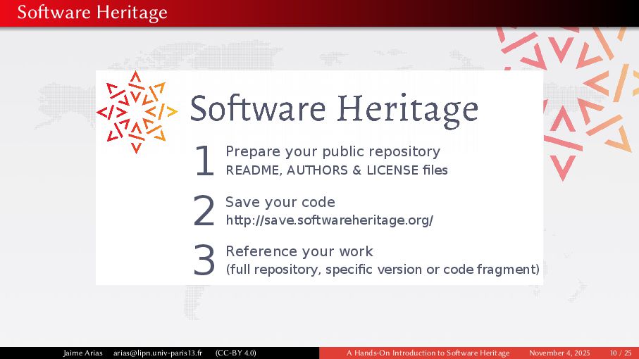
Task: Click 'Save your code' heading
Action: [x=280, y=202]
